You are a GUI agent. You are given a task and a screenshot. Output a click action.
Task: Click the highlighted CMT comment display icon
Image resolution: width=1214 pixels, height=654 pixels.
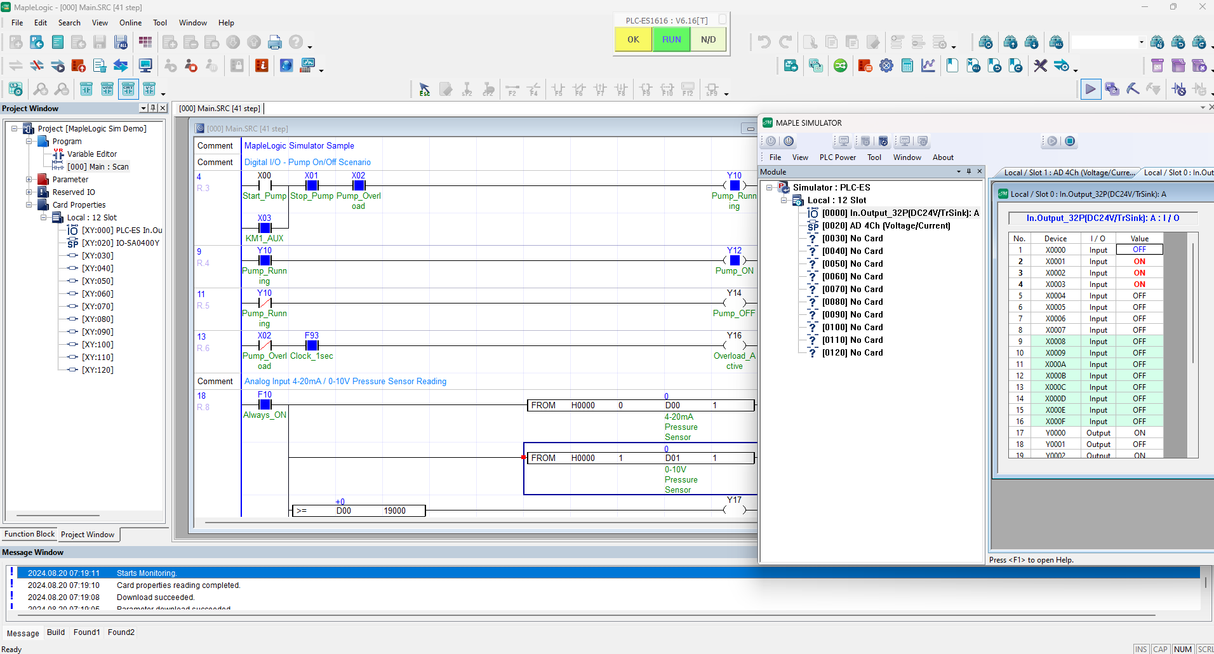point(128,89)
